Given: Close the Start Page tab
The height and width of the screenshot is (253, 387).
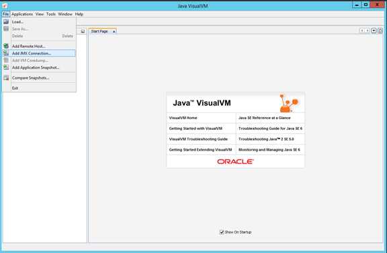Looking at the screenshot, I should [x=114, y=32].
